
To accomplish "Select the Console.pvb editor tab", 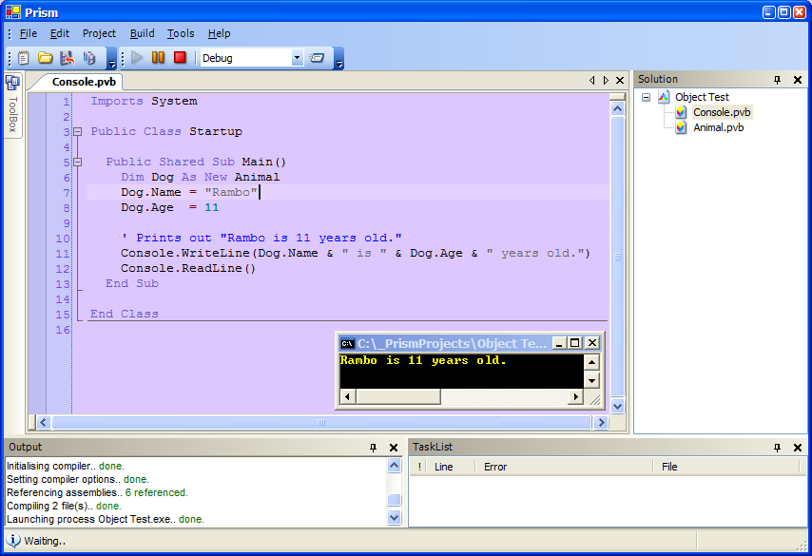I will (84, 82).
